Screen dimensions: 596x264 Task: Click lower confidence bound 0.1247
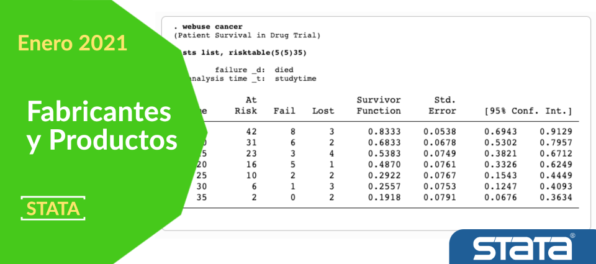point(500,187)
